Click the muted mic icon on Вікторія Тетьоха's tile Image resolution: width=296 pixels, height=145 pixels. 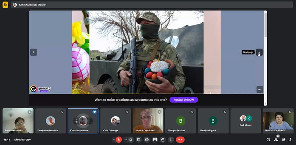pos(192,112)
